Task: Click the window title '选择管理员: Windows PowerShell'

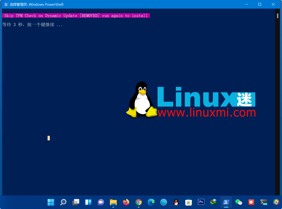Action: tap(37, 4)
